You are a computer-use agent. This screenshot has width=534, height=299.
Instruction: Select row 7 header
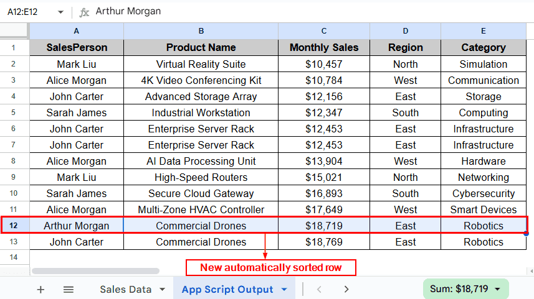point(14,145)
